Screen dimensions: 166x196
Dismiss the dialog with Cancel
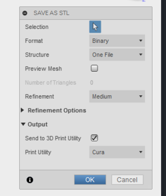coord(127,180)
